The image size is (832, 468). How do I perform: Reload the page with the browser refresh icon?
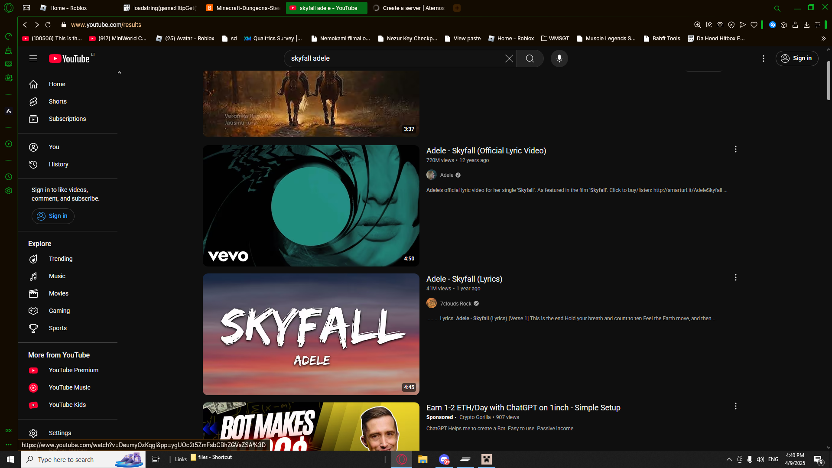coord(48,25)
